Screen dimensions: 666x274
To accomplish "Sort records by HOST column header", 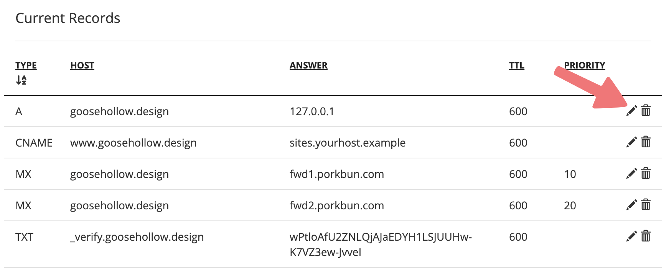I will (82, 65).
